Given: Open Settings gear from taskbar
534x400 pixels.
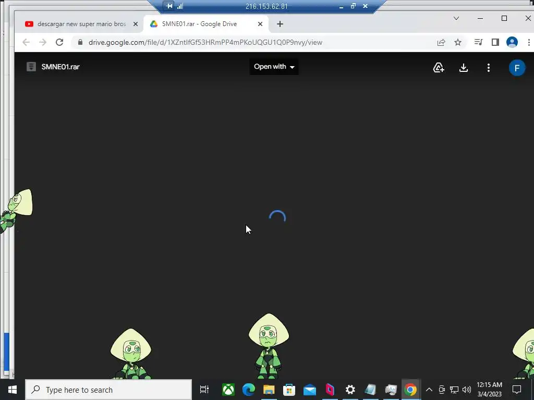Looking at the screenshot, I should click(350, 390).
